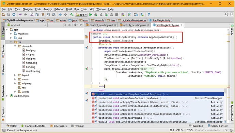Undo the last action

coord(20,15)
